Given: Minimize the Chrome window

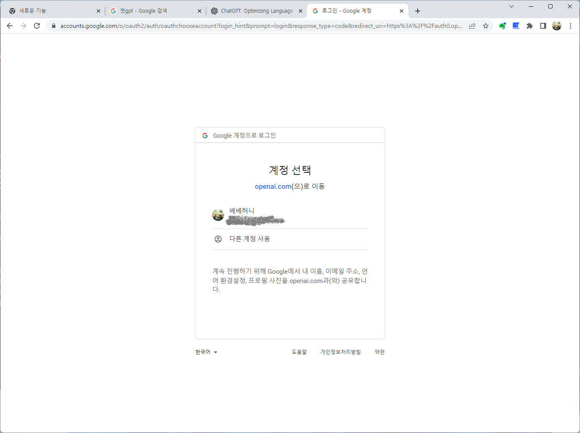Looking at the screenshot, I should [x=531, y=6].
